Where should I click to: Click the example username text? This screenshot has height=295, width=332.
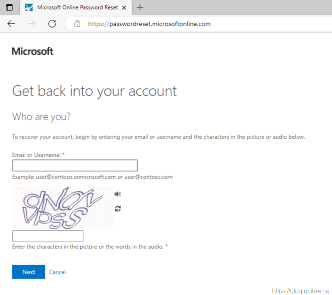[92, 177]
